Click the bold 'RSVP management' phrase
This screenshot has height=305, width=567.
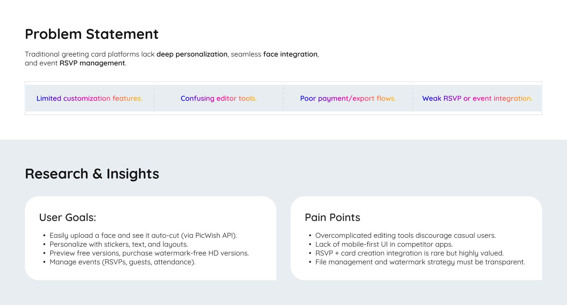coord(92,63)
